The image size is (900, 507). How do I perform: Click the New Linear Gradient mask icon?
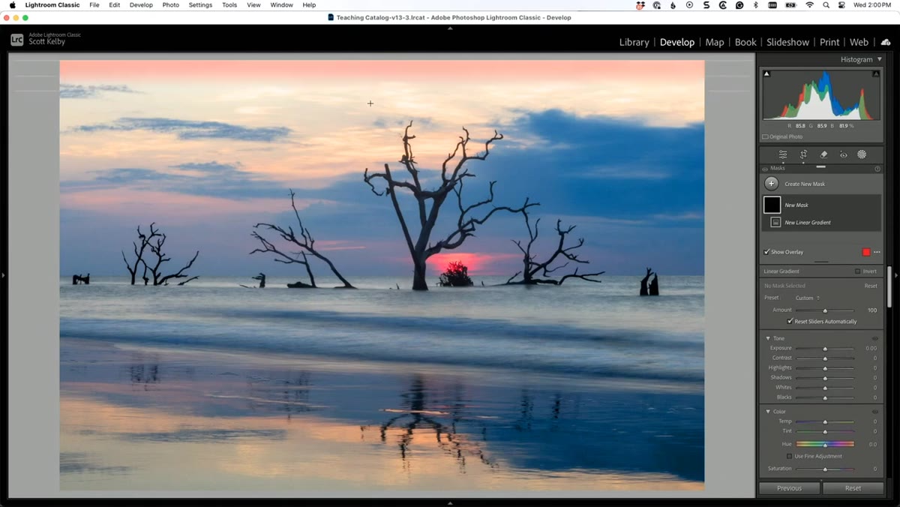(775, 222)
